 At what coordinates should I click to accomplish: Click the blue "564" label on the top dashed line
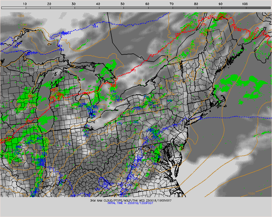(96, 26)
